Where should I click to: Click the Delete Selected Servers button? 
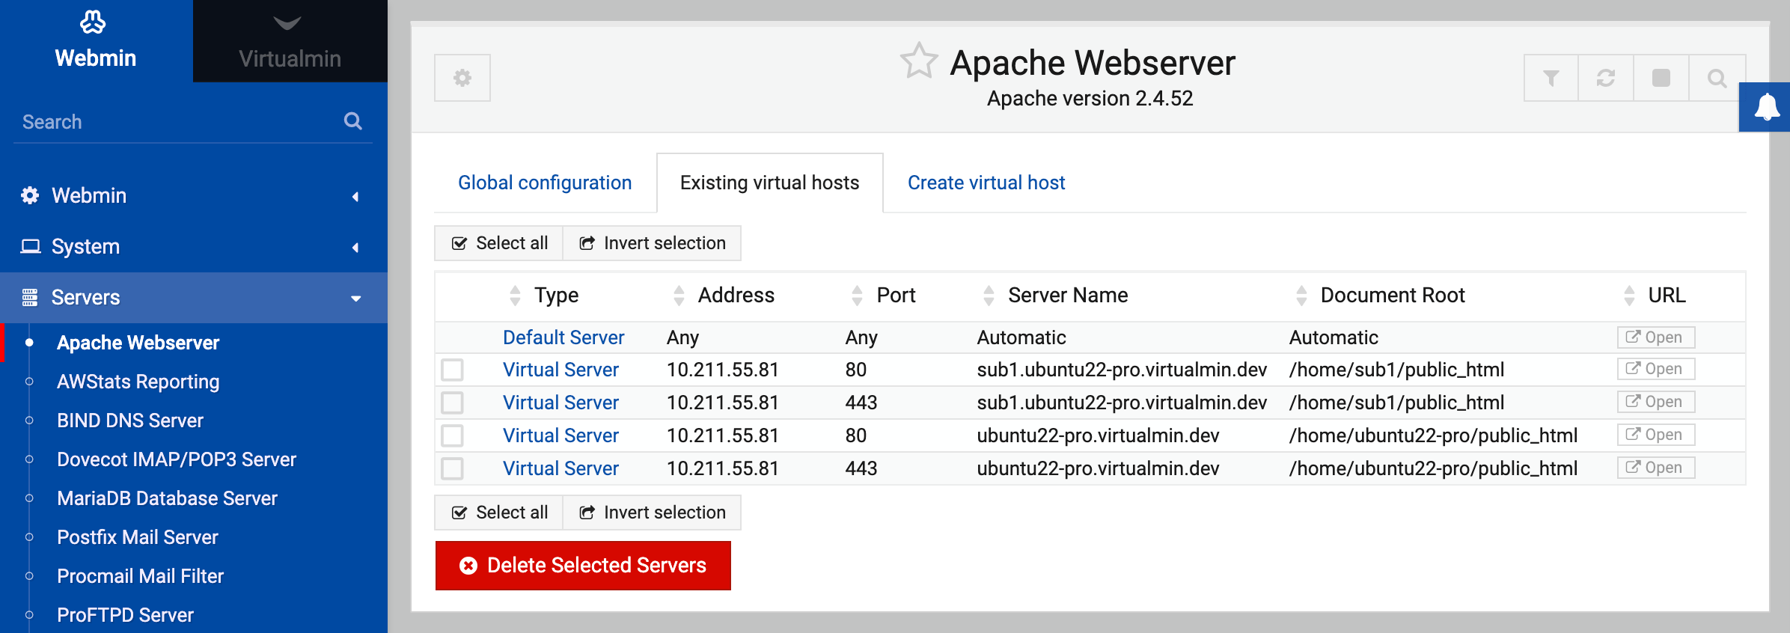click(x=583, y=566)
